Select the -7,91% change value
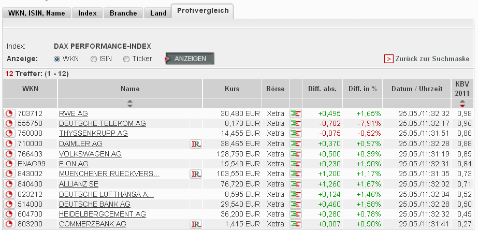This screenshot has height=230, width=478. click(369, 123)
